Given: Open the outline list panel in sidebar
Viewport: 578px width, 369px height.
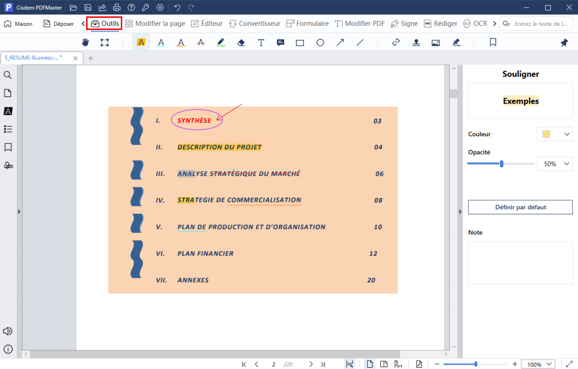Looking at the screenshot, I should pos(7,129).
